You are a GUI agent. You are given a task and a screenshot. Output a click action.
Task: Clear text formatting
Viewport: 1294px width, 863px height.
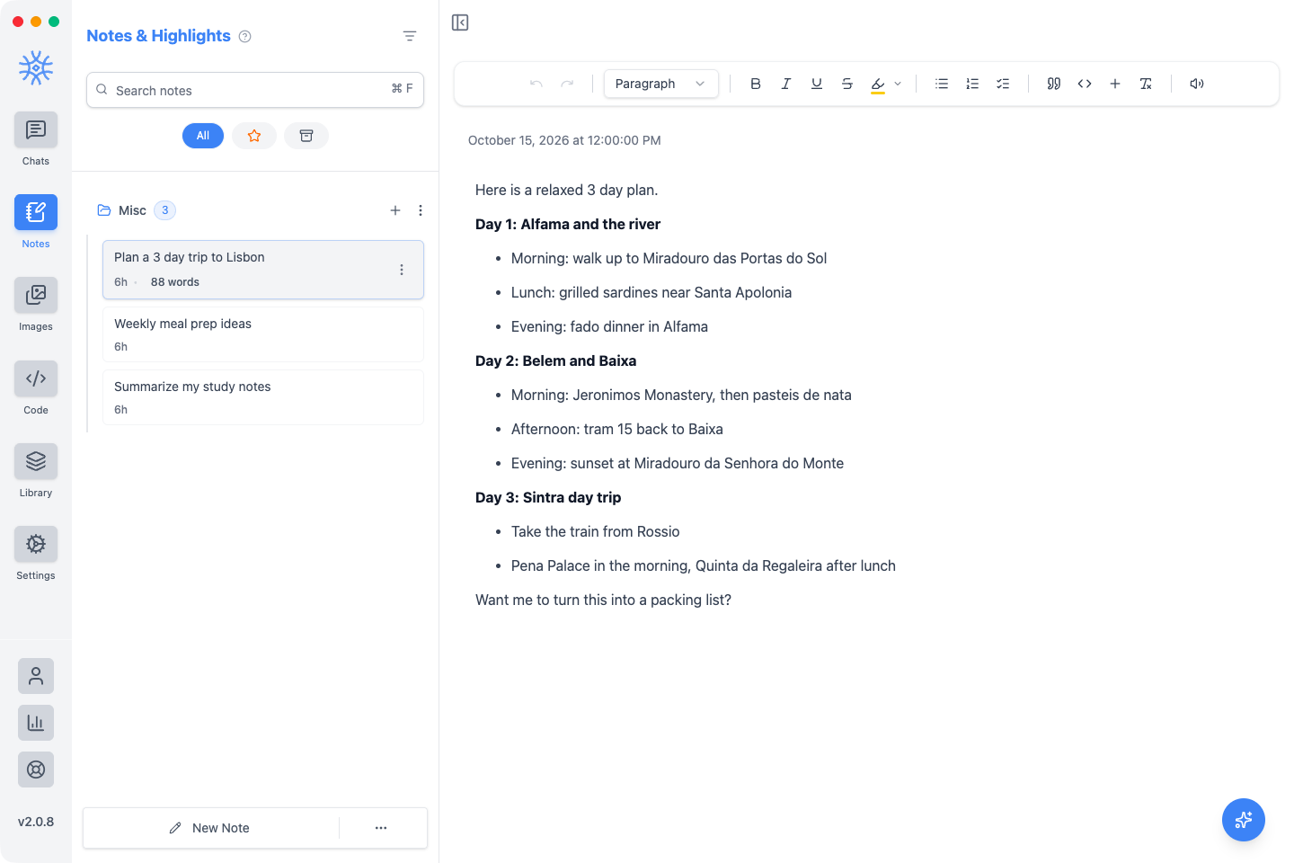click(1146, 84)
